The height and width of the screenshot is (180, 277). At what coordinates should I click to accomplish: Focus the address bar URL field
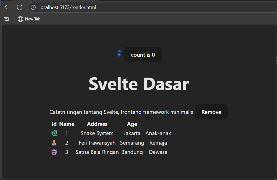coord(152,7)
